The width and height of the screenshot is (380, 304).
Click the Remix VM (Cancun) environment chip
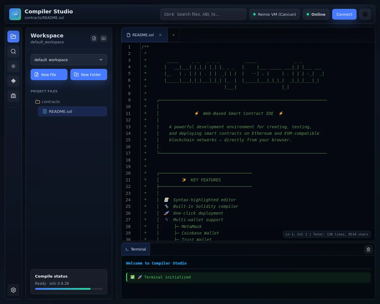[x=275, y=14]
